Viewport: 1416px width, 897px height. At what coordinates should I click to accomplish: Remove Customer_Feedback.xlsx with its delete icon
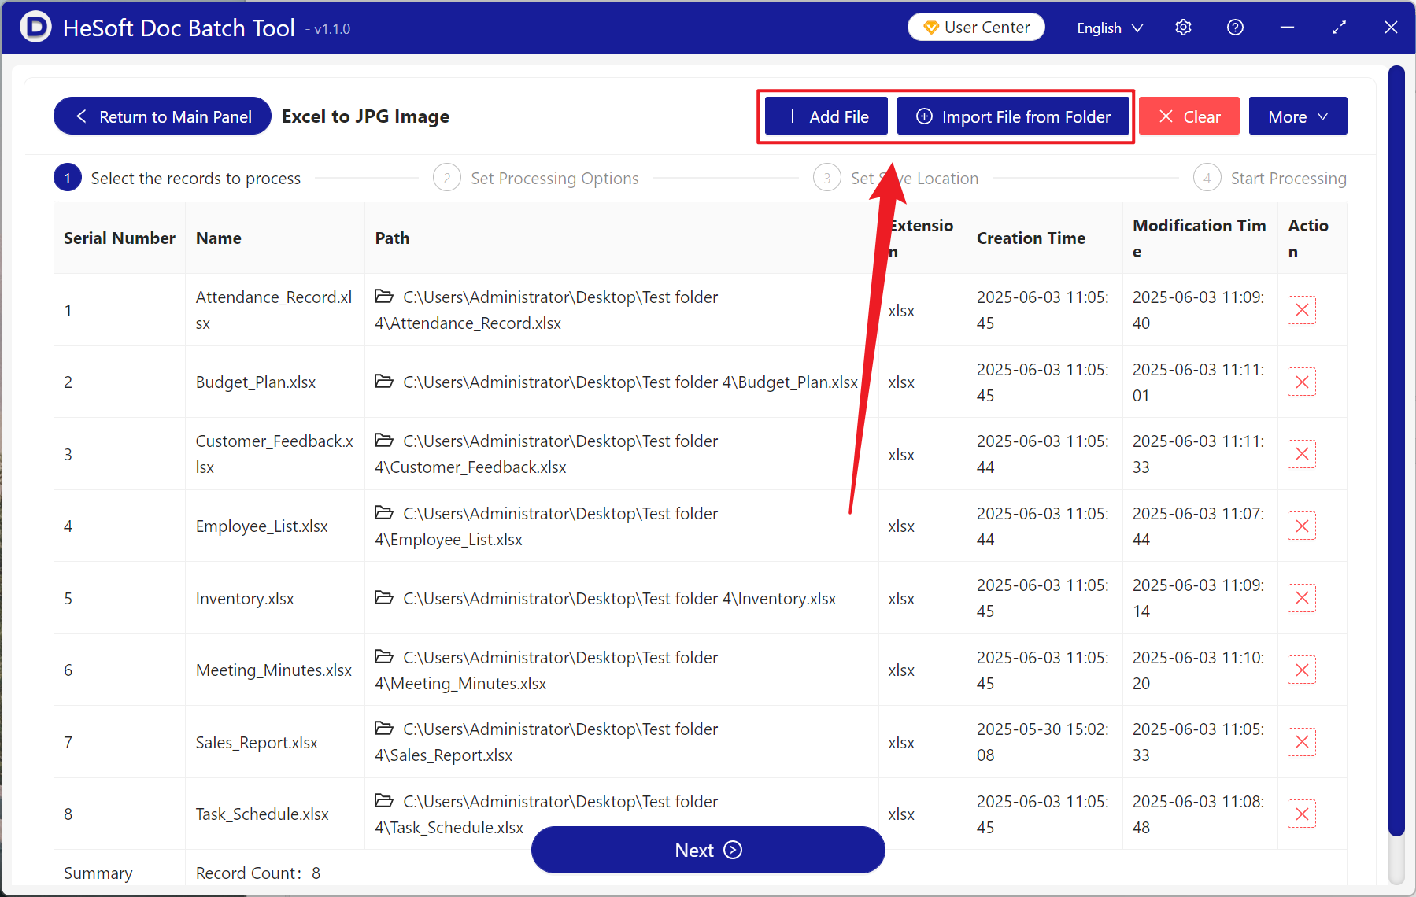[x=1302, y=454]
